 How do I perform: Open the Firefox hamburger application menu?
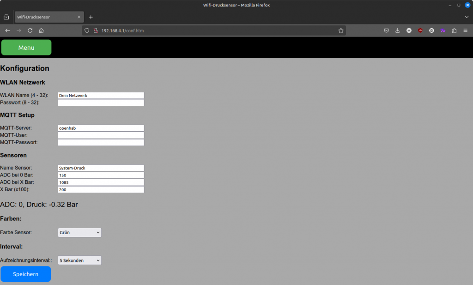(x=466, y=30)
